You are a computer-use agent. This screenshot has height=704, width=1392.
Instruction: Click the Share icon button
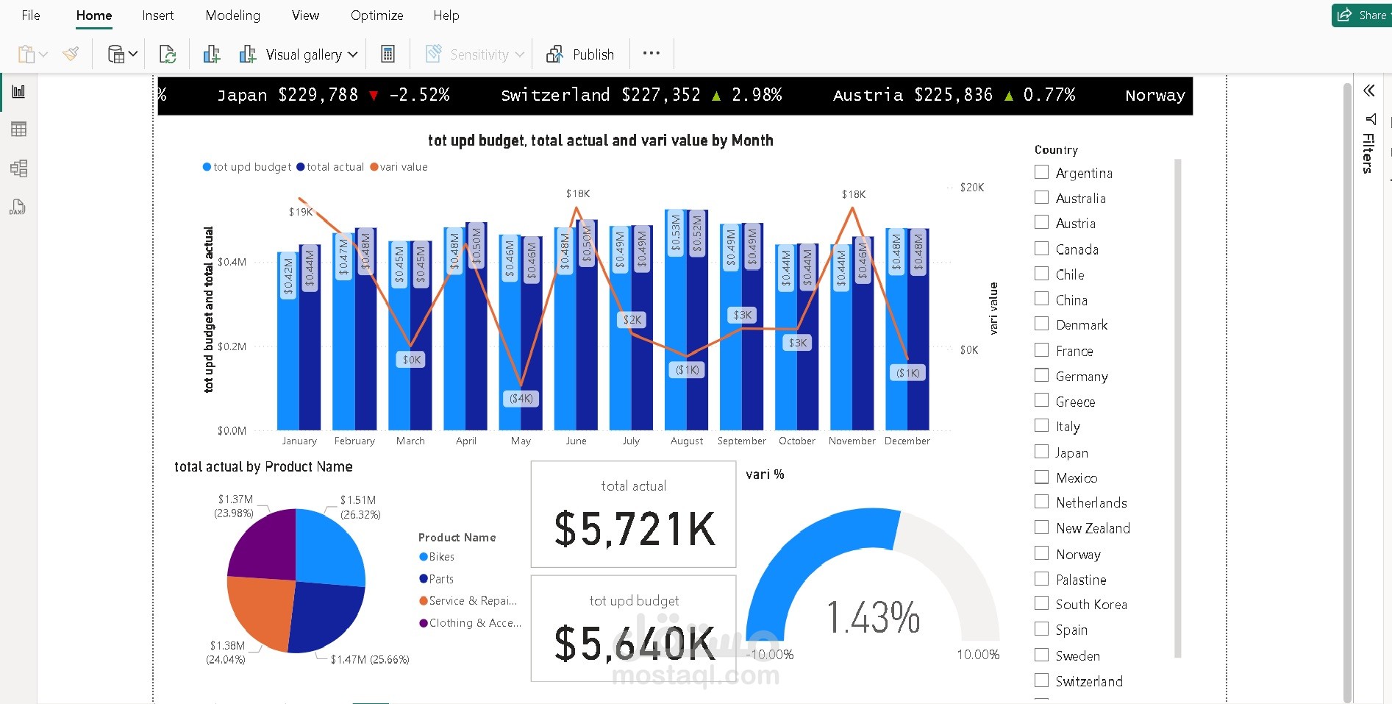click(1344, 15)
